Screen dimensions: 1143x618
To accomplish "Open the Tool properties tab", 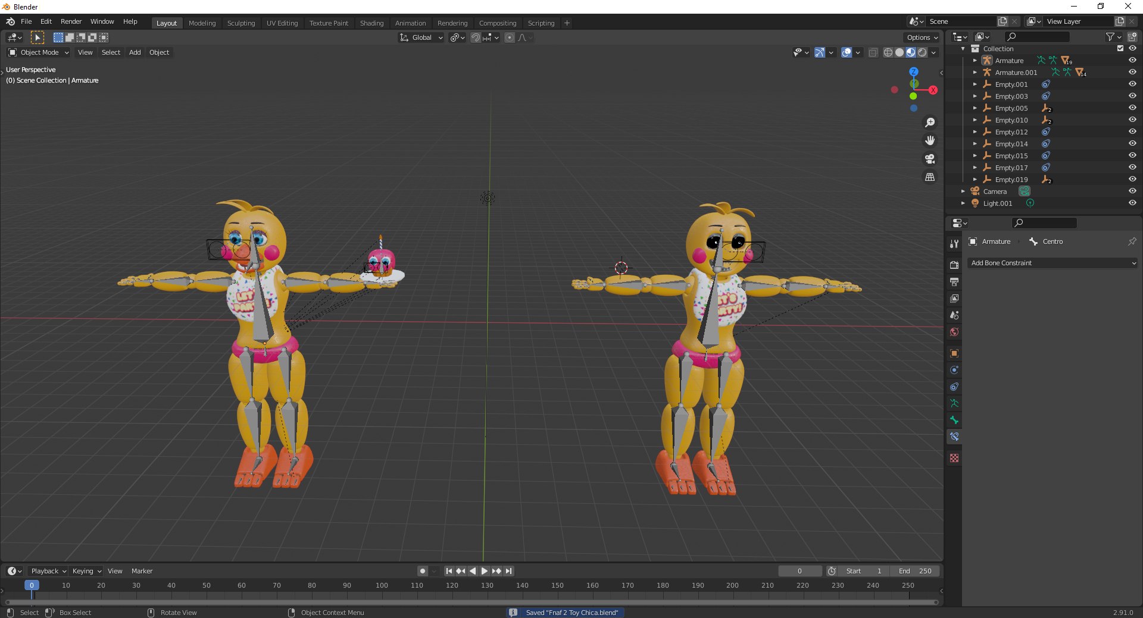I will click(954, 243).
